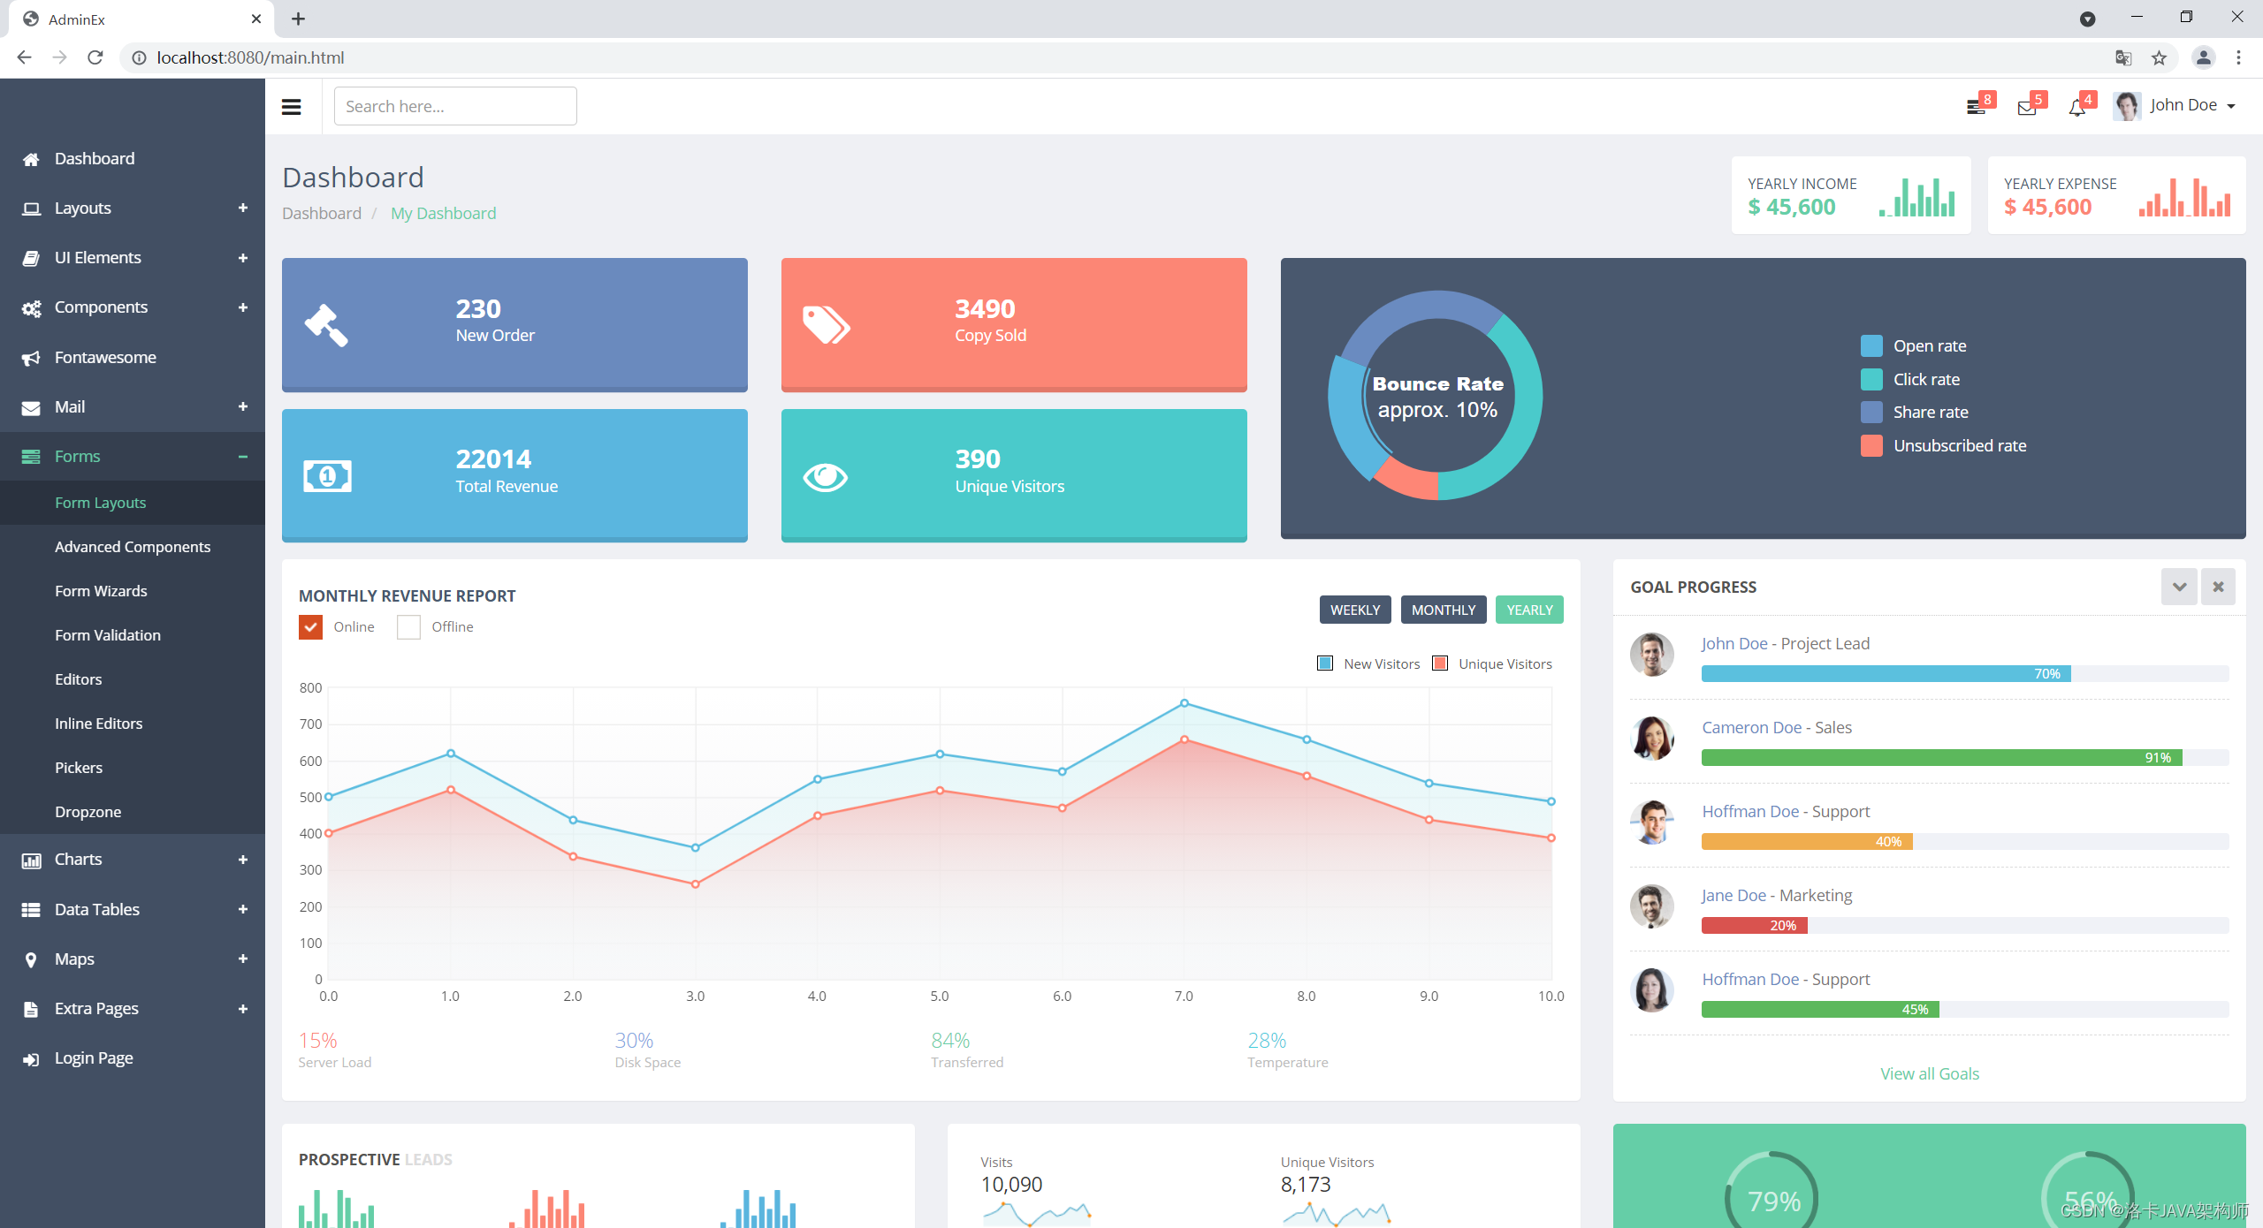Click the tag icon in Copy Sold card
2263x1228 pixels.
click(x=827, y=322)
